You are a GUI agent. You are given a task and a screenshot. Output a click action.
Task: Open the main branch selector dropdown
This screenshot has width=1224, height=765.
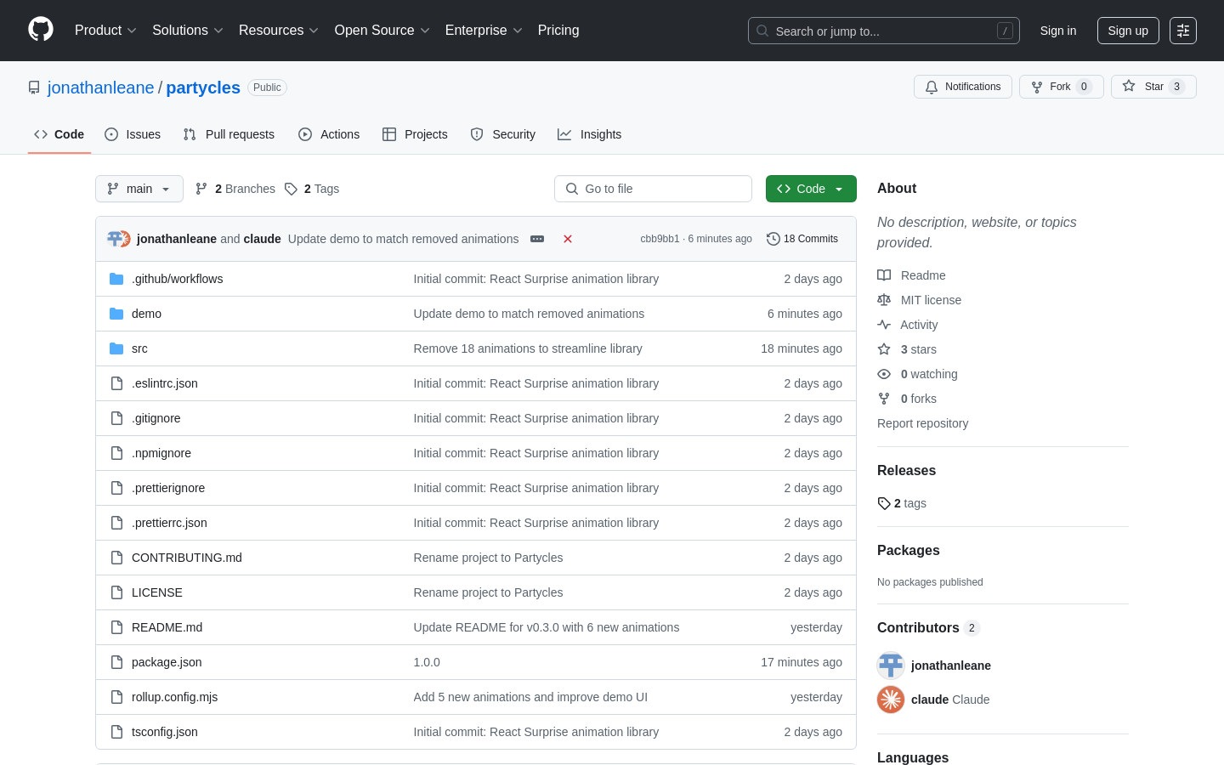139,189
